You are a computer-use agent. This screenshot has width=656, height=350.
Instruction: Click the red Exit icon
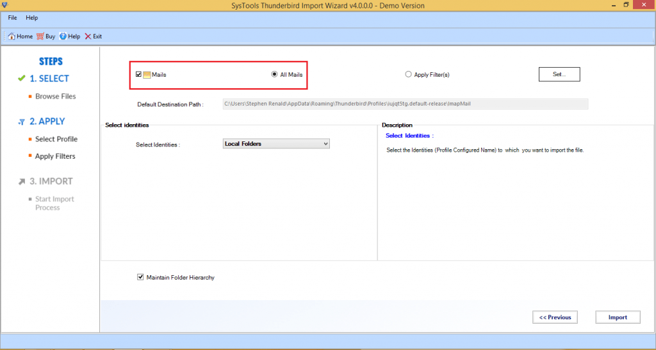click(88, 36)
